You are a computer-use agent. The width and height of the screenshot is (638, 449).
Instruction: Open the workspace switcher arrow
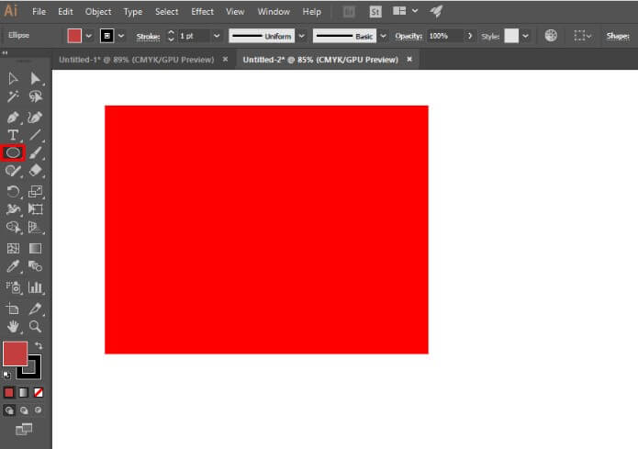click(x=415, y=11)
